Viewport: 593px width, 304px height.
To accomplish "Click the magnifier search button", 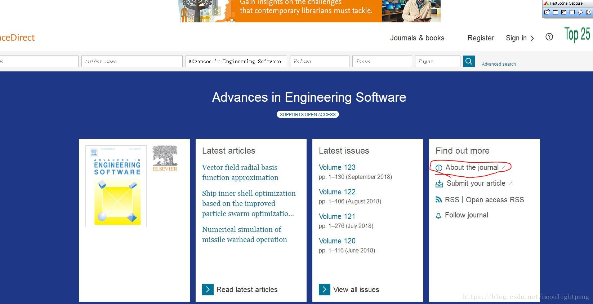I will pyautogui.click(x=469, y=61).
